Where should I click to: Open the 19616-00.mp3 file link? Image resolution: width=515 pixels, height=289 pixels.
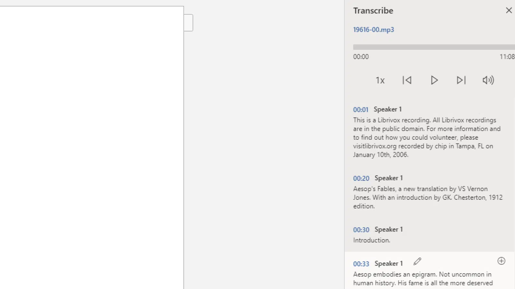[x=373, y=30]
